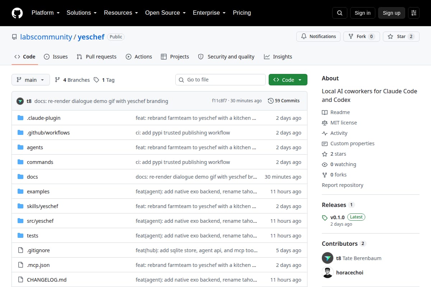Open the MIT license link
431x287 pixels.
339,123
